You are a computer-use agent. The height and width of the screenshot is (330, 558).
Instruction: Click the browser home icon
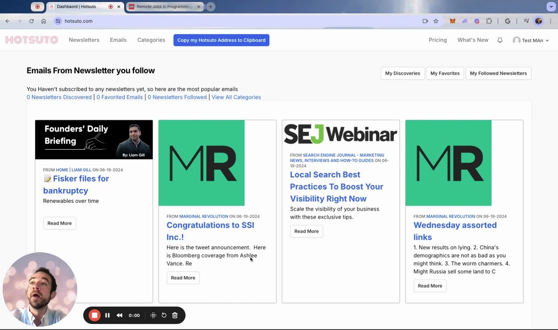(44, 21)
